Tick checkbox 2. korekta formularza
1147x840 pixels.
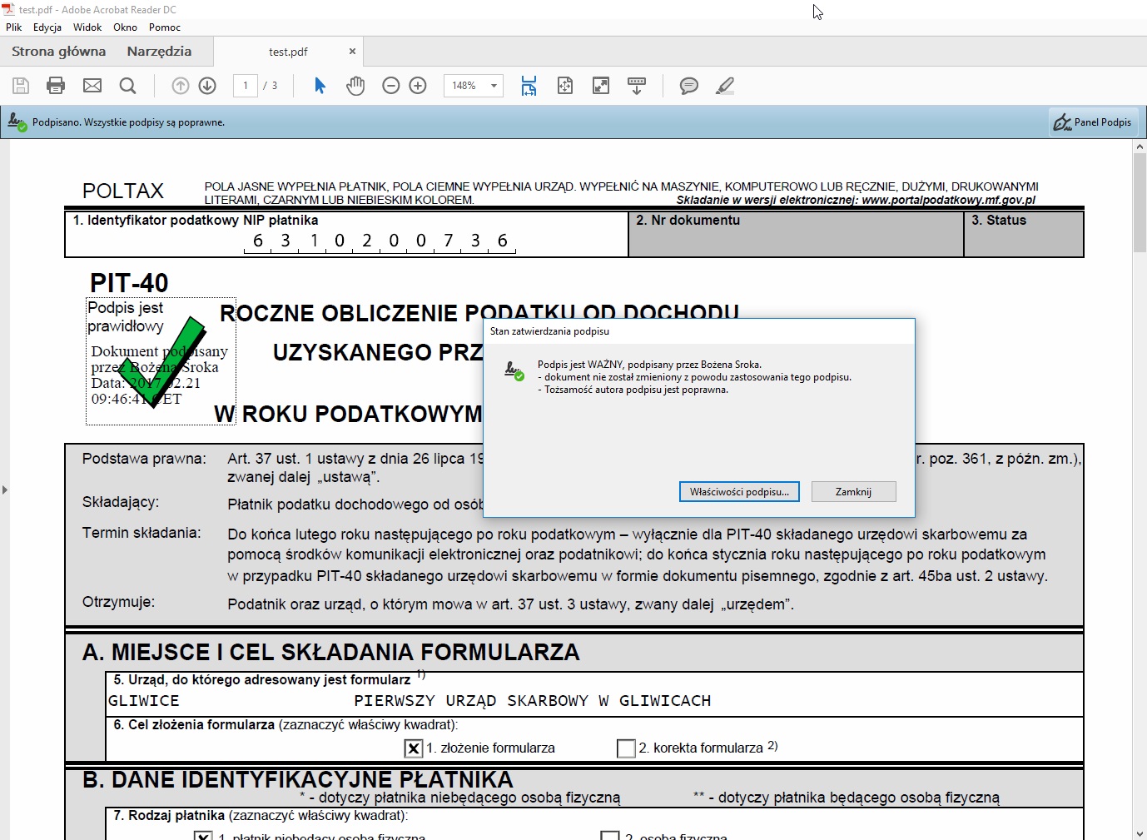click(626, 748)
